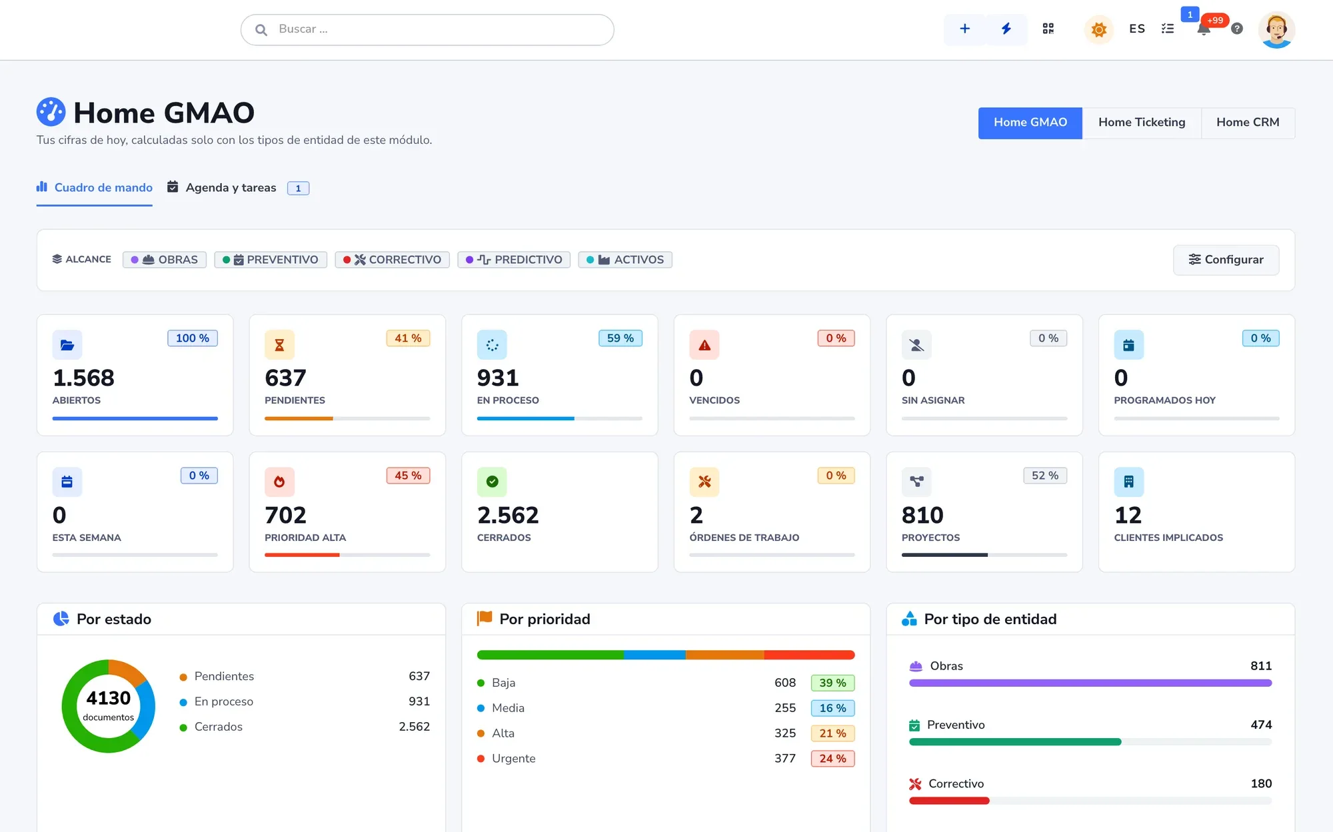Switch to Home GMAO view
Viewport: 1333px width, 832px height.
coord(1030,123)
